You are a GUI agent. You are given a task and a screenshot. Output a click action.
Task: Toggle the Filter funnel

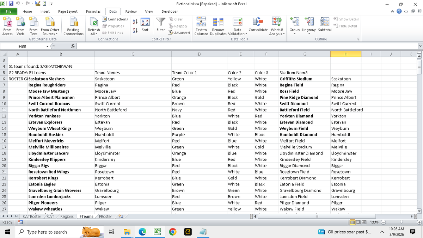[x=161, y=25]
